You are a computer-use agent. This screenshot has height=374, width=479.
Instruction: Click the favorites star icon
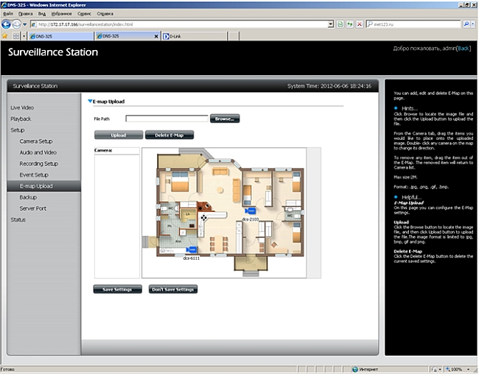[x=5, y=35]
